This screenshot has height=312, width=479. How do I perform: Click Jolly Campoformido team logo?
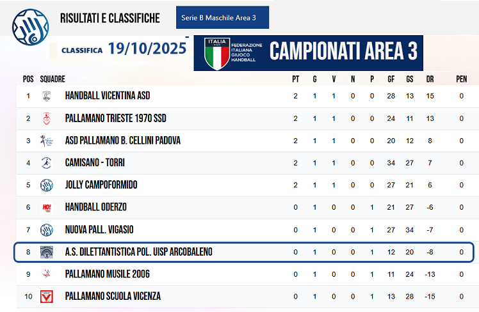coord(46,185)
